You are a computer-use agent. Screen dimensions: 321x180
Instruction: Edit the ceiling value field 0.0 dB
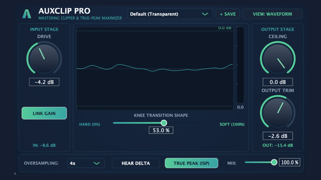point(278,82)
